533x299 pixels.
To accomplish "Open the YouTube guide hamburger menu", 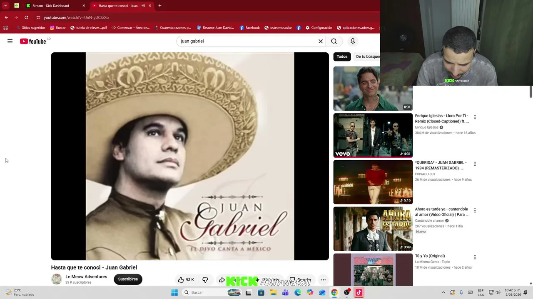I will click(10, 41).
